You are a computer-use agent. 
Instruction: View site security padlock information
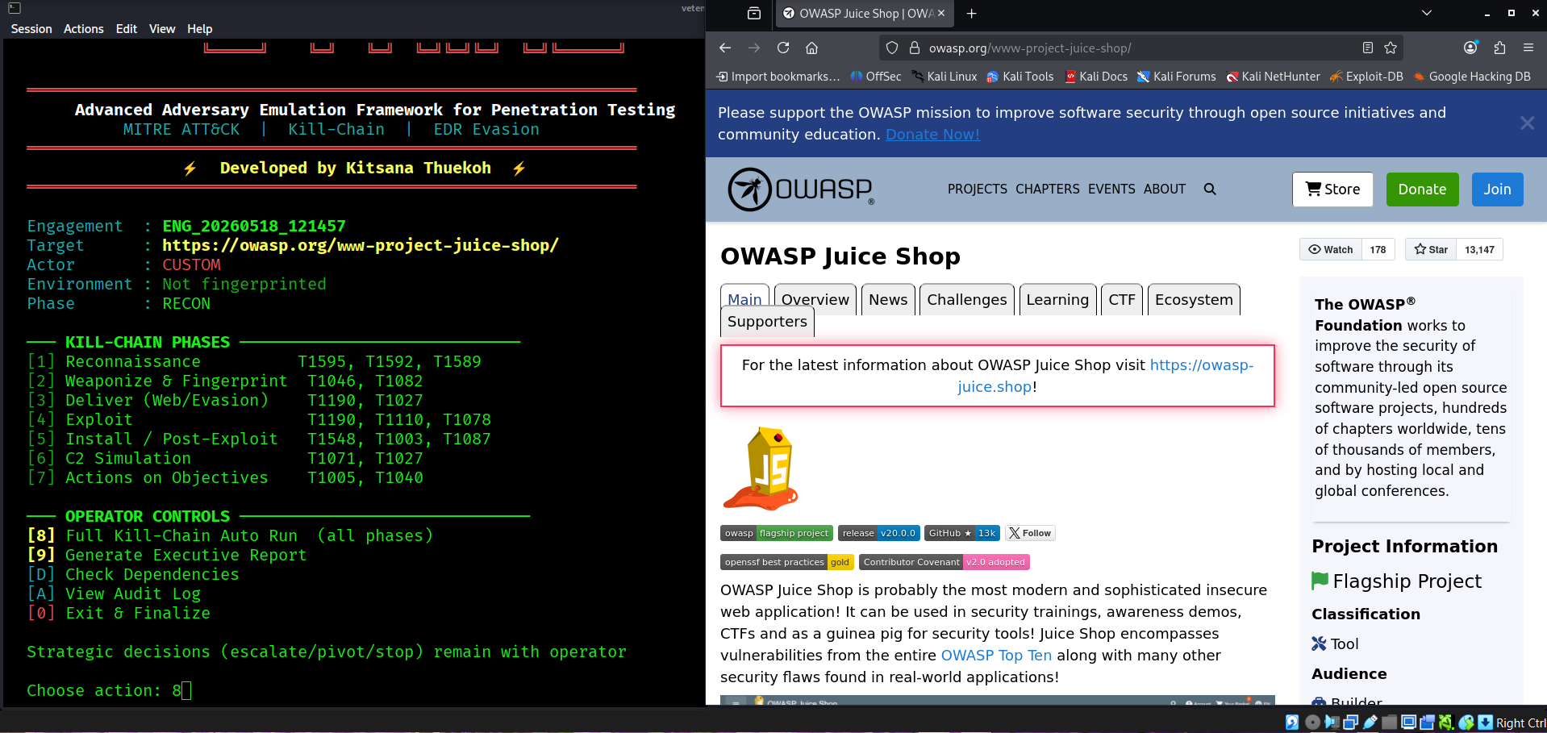[915, 48]
